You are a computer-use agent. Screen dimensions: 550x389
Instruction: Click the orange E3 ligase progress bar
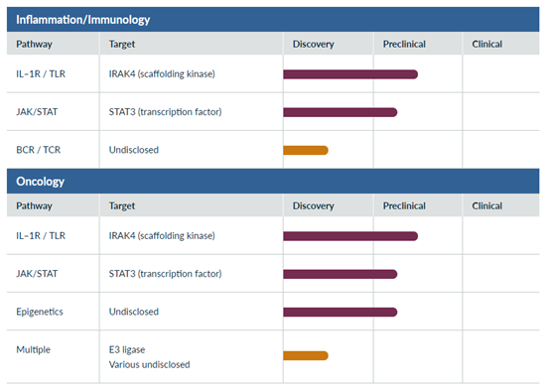point(306,355)
